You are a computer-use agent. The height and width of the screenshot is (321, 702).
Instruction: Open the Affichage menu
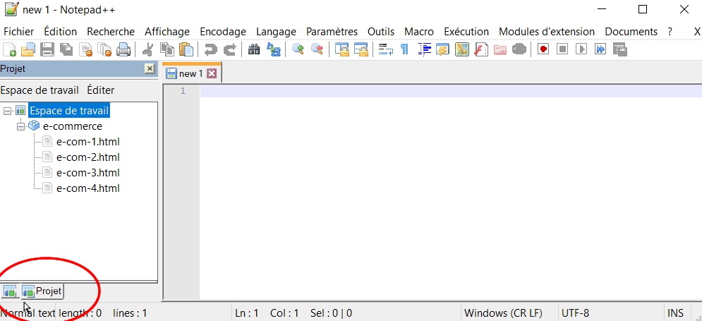[x=167, y=32]
